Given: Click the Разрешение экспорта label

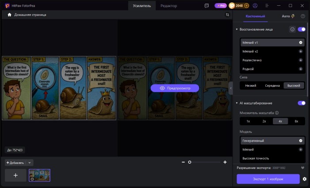Looking at the screenshot, I should click(254, 168).
